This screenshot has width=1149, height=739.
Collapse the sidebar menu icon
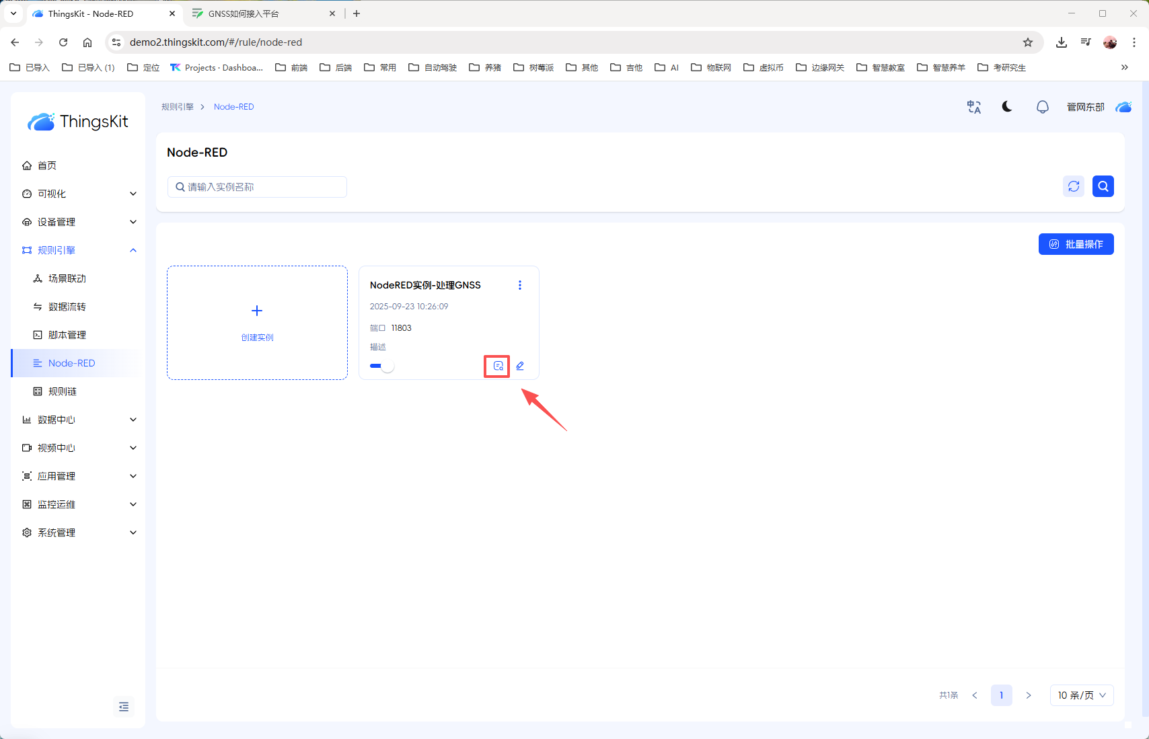124,707
